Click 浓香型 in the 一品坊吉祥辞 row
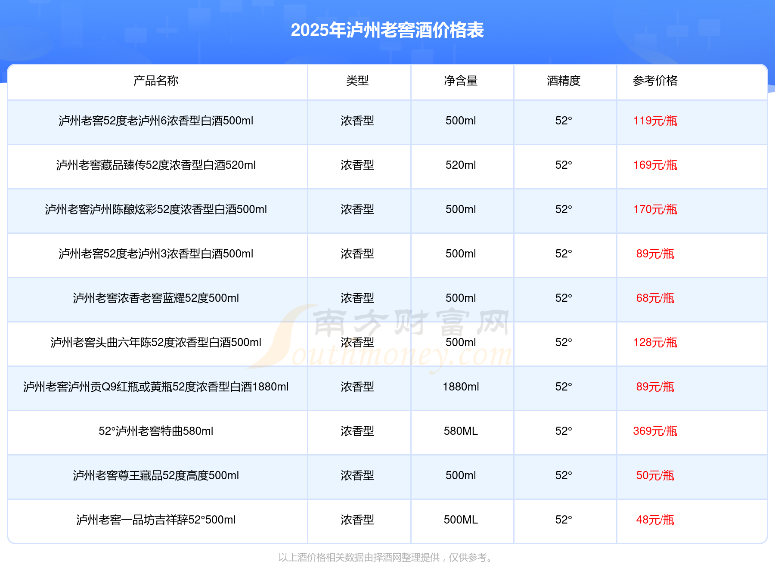The image size is (775, 564). point(357,520)
